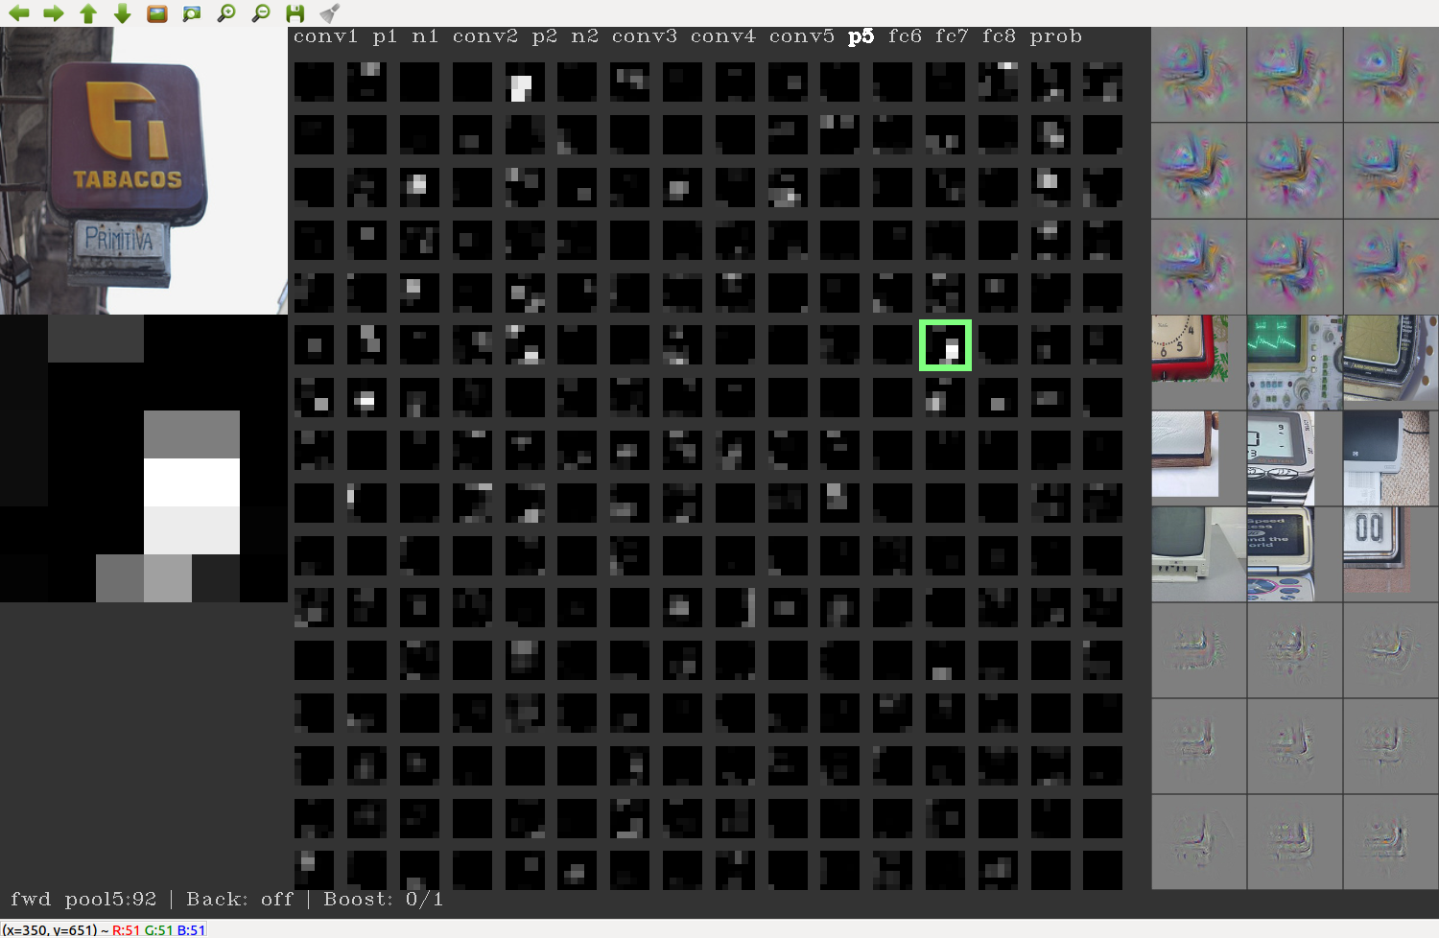Click the image preview magnifier icon

click(191, 13)
